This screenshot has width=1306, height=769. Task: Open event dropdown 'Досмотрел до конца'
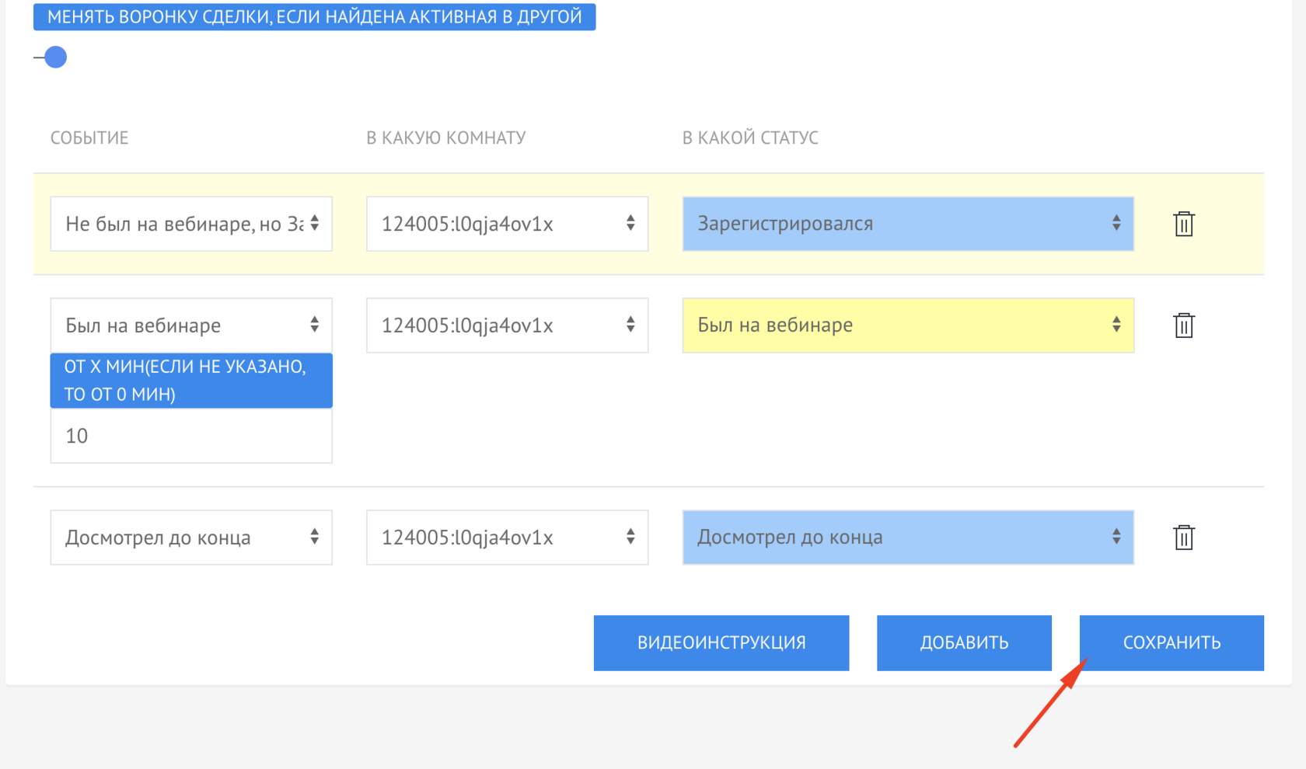(x=191, y=537)
